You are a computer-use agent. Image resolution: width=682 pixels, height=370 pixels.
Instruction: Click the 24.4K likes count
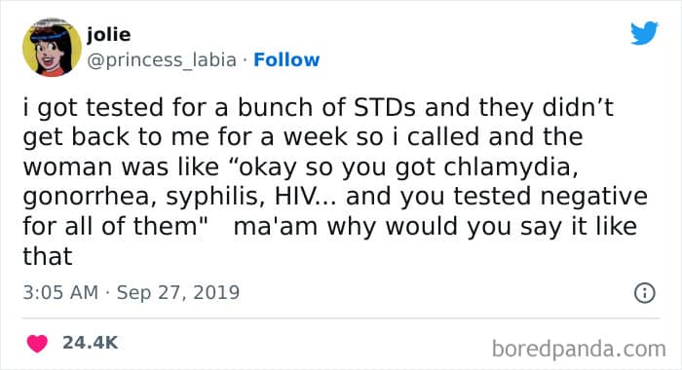coord(90,343)
